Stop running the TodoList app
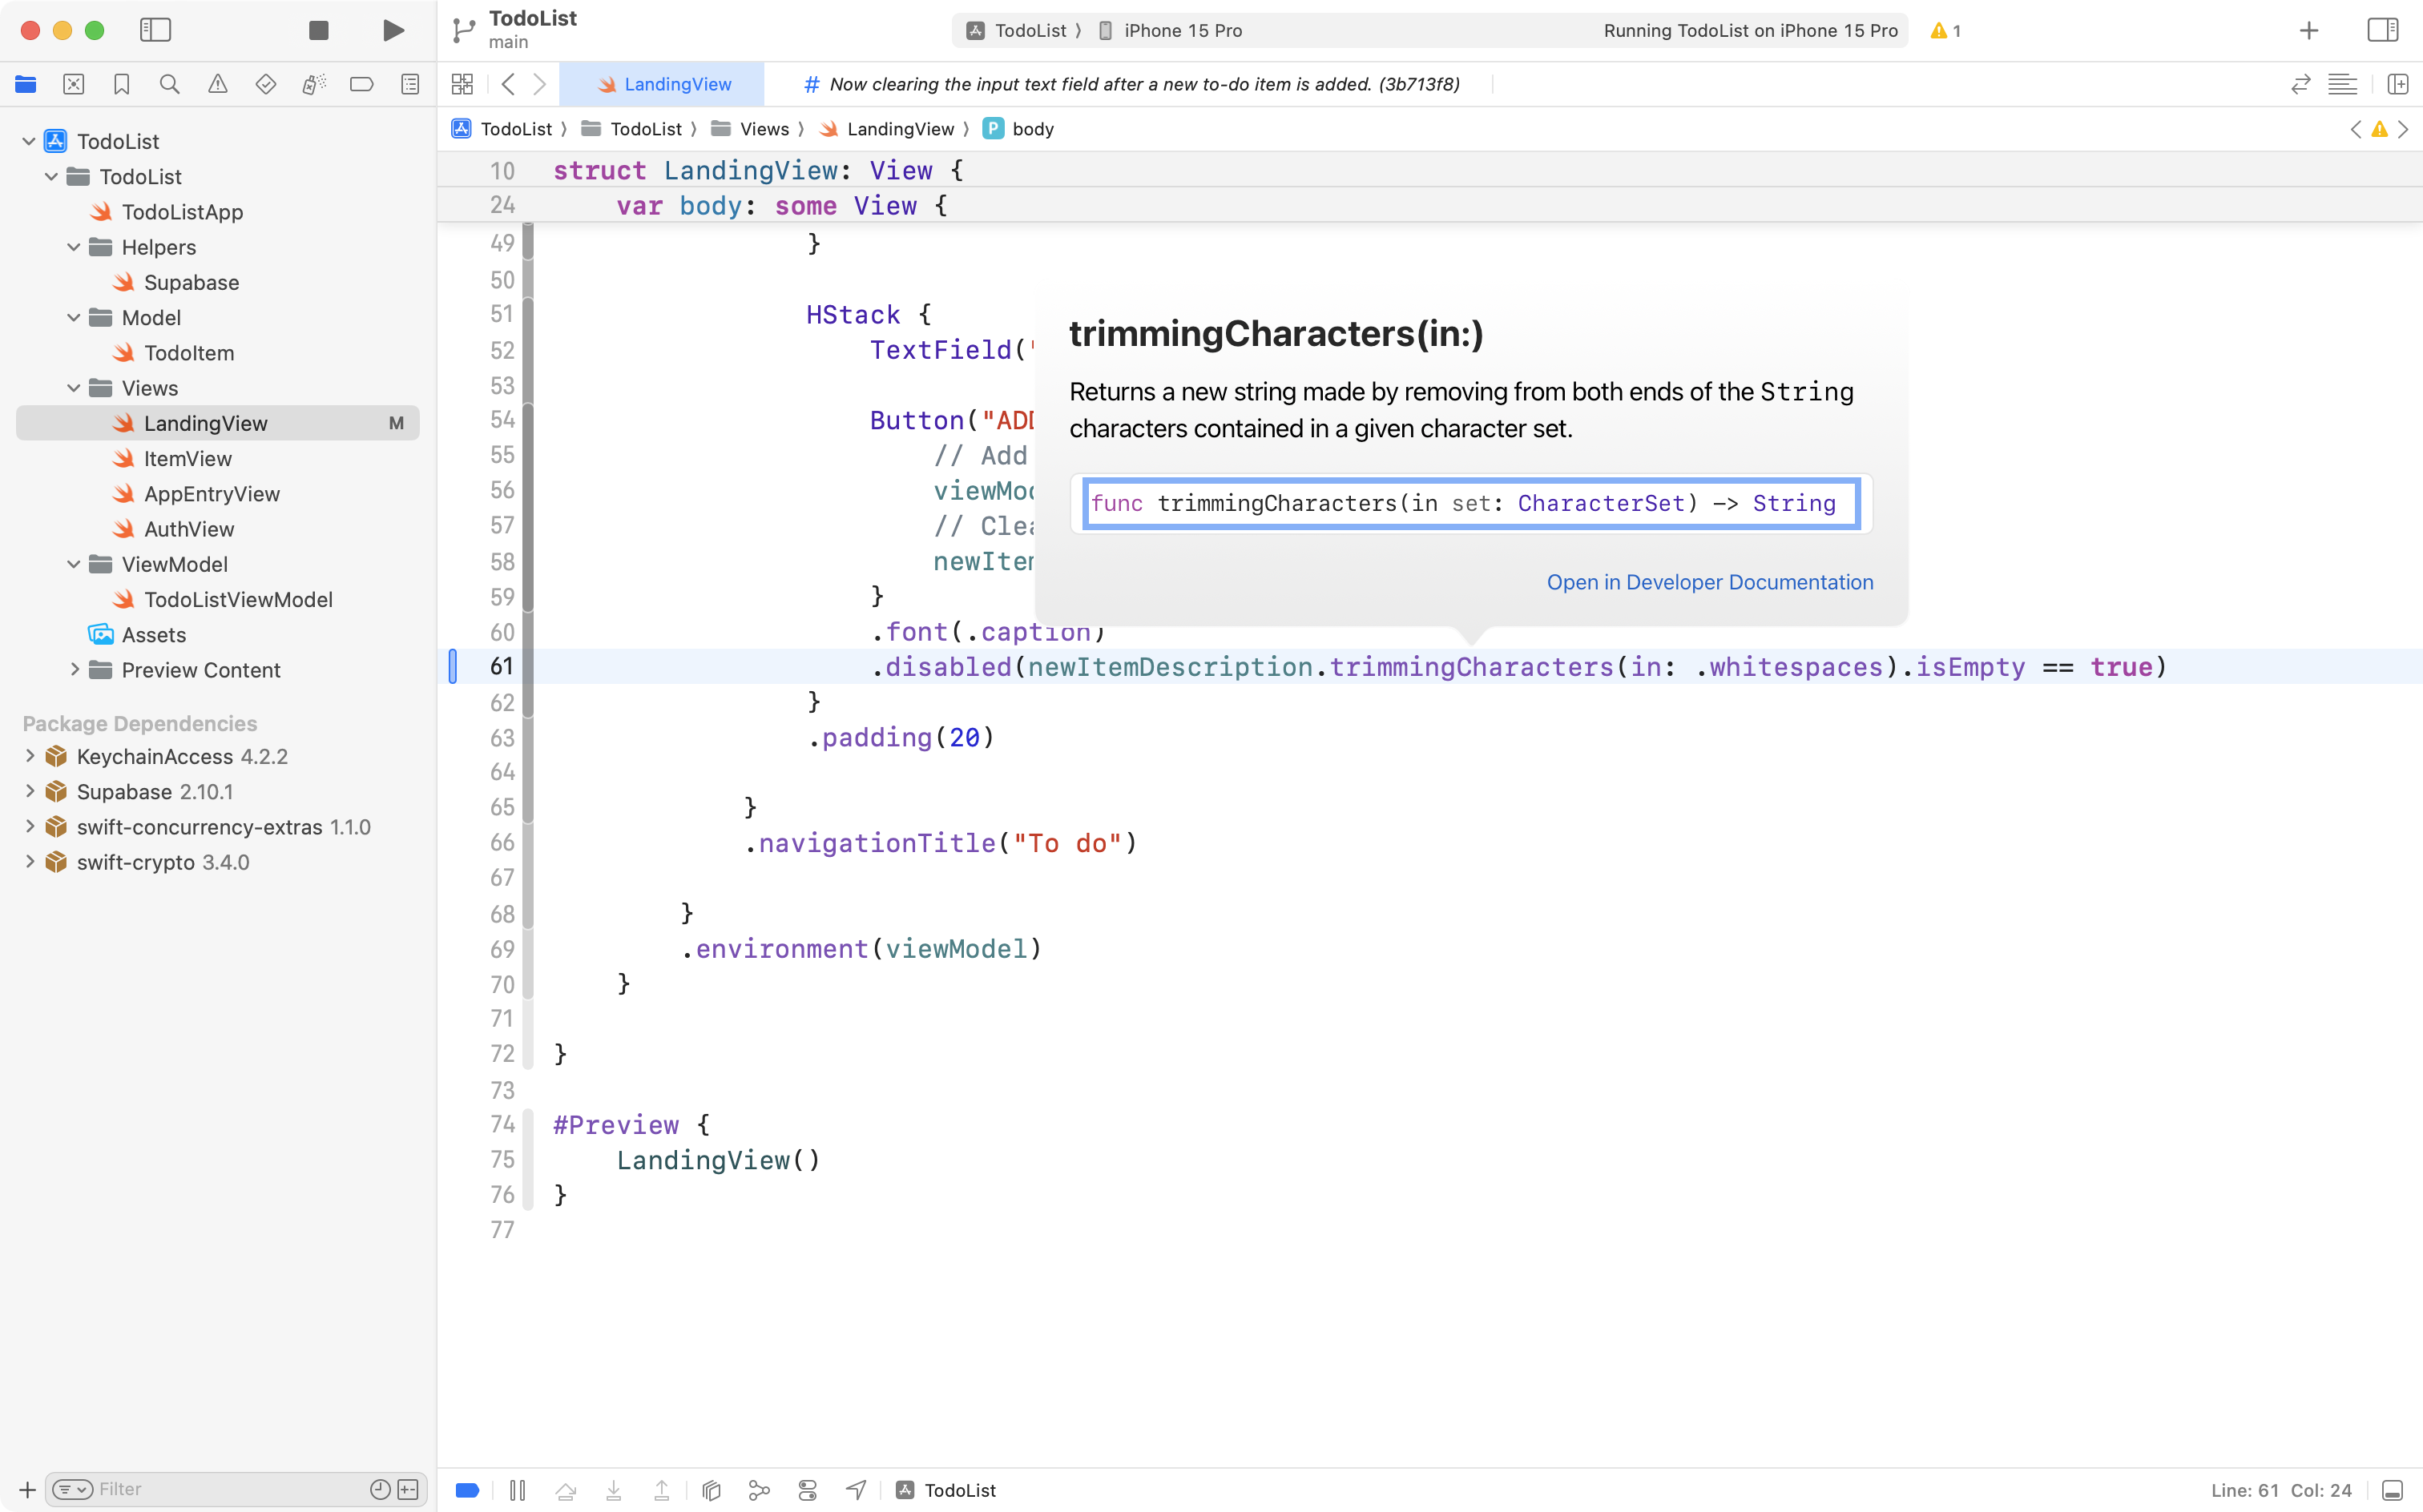The height and width of the screenshot is (1512, 2423). tap(318, 30)
